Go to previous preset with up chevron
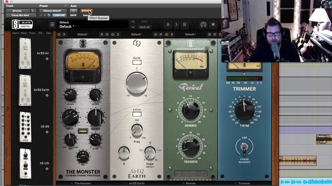This screenshot has width=332, height=186. (133, 22)
